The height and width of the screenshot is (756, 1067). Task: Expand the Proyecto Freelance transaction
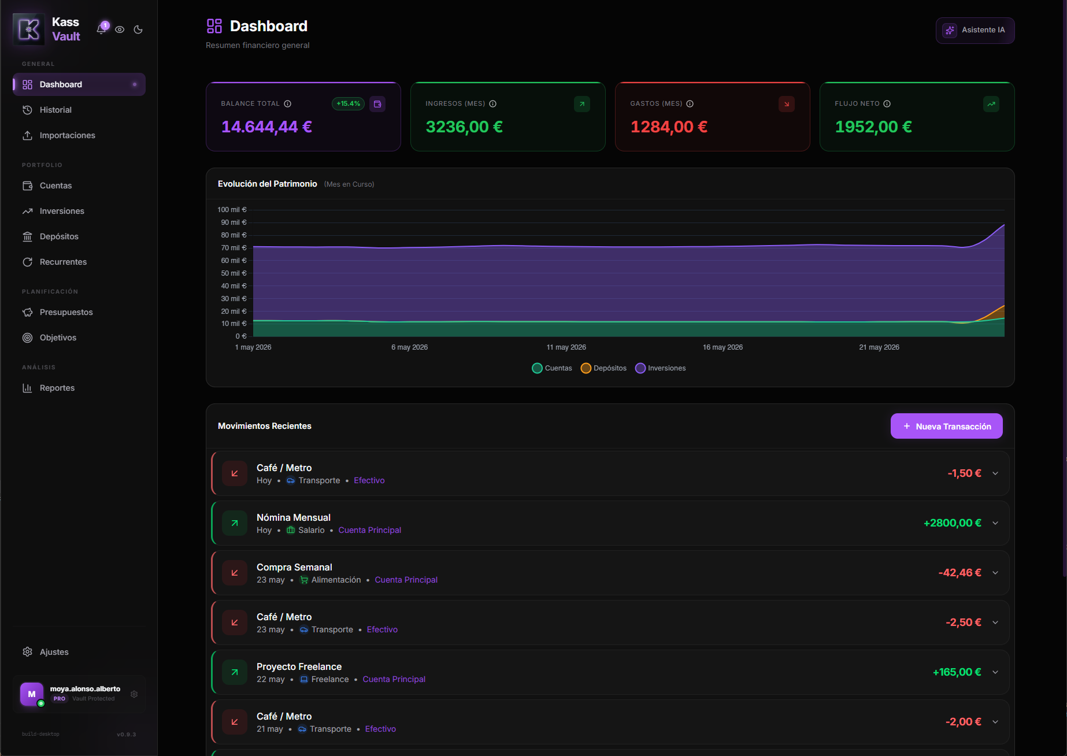995,672
